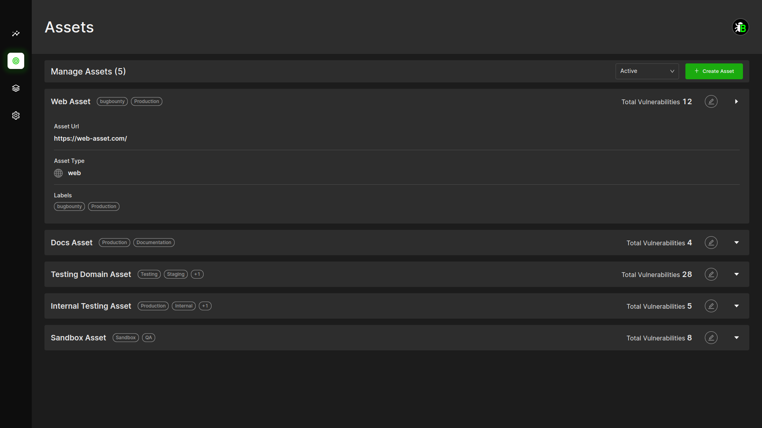
Task: Edit the Testing Domain Asset entry
Action: pyautogui.click(x=711, y=274)
